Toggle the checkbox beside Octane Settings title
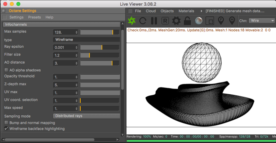 click(4, 11)
